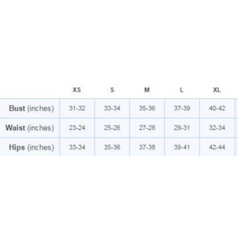Click the M bust cell 35-36
This screenshot has height=238, width=238.
pos(147,108)
